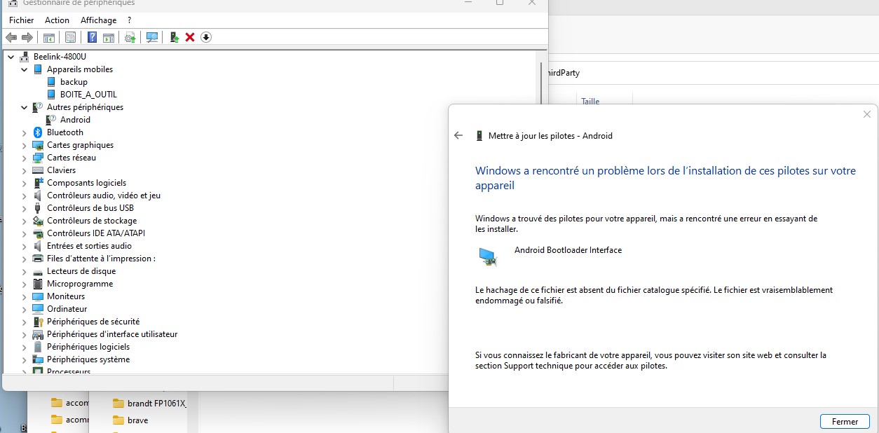Expand the Périphériques système node
The width and height of the screenshot is (879, 433).
tap(24, 359)
